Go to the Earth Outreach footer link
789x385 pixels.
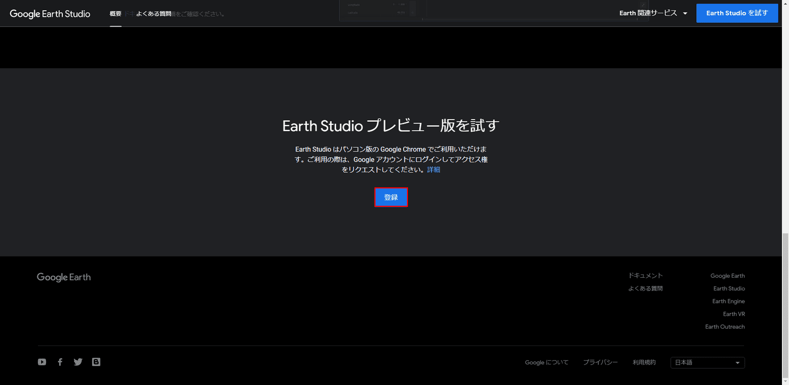point(725,327)
